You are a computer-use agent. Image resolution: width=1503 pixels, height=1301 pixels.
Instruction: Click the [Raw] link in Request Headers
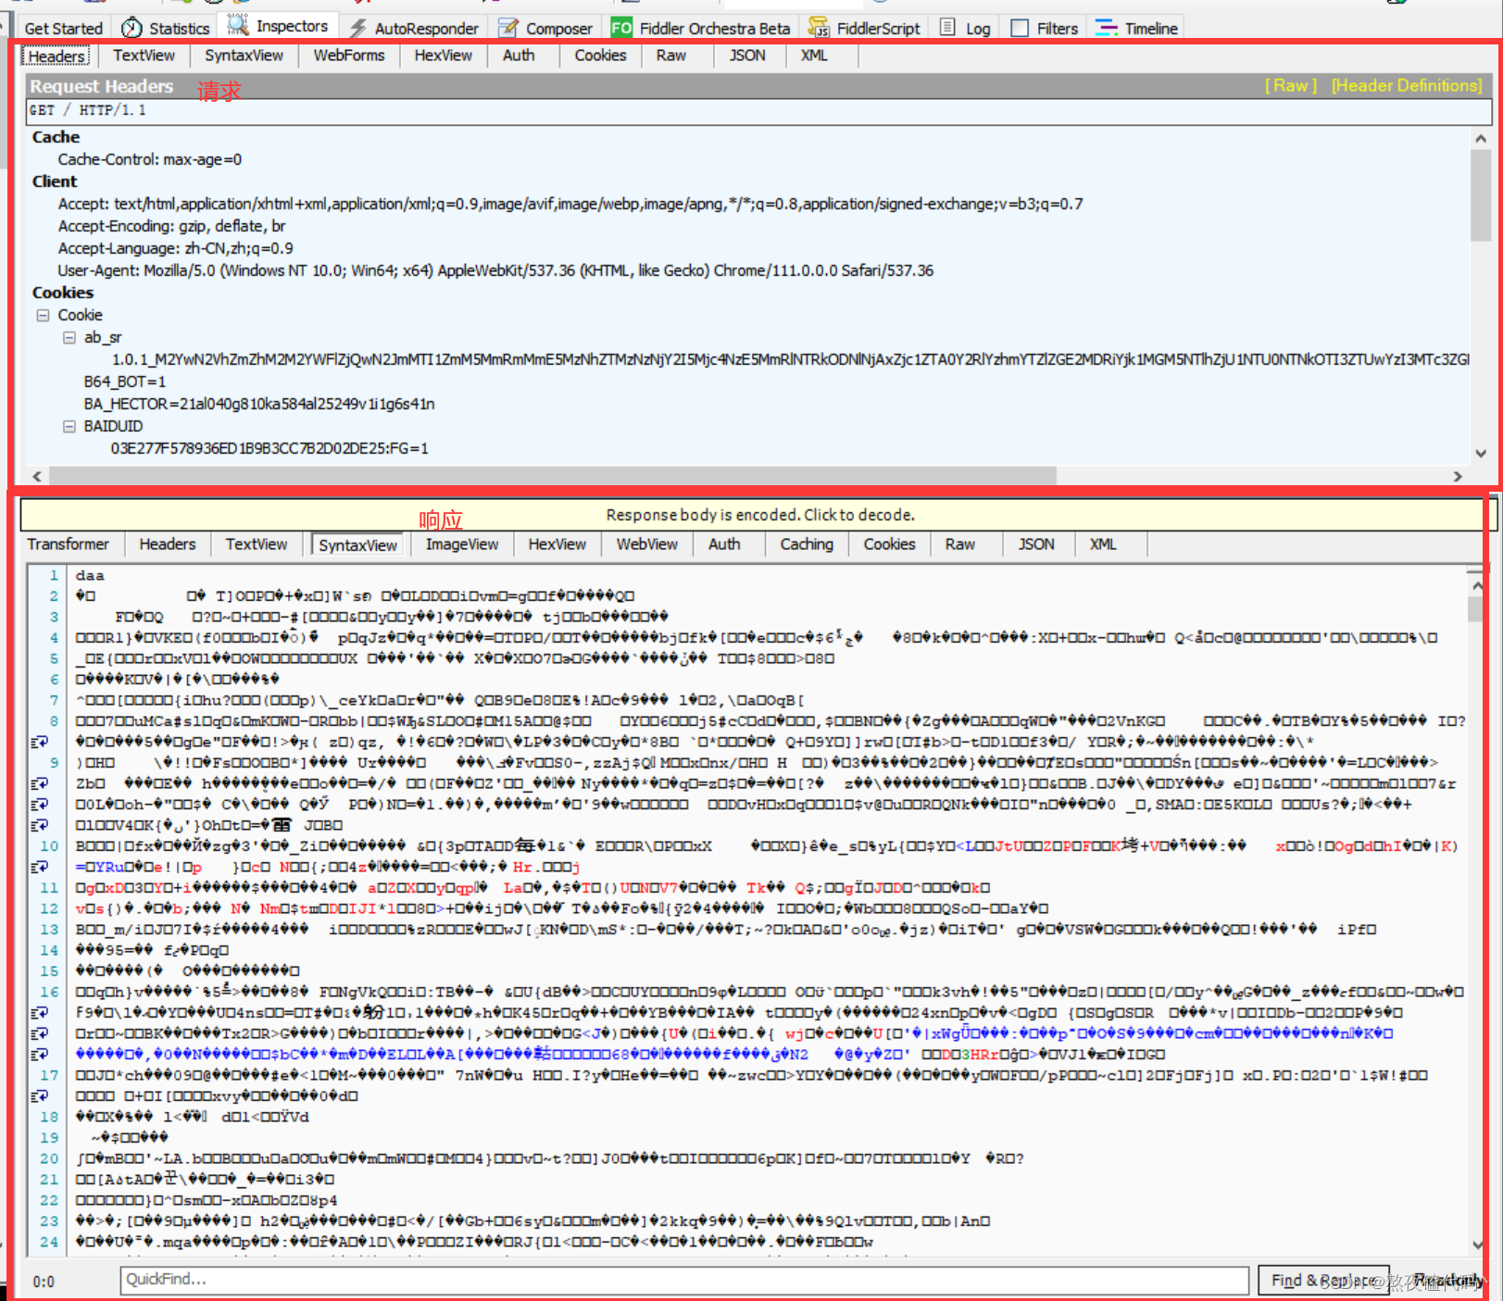(x=1291, y=86)
